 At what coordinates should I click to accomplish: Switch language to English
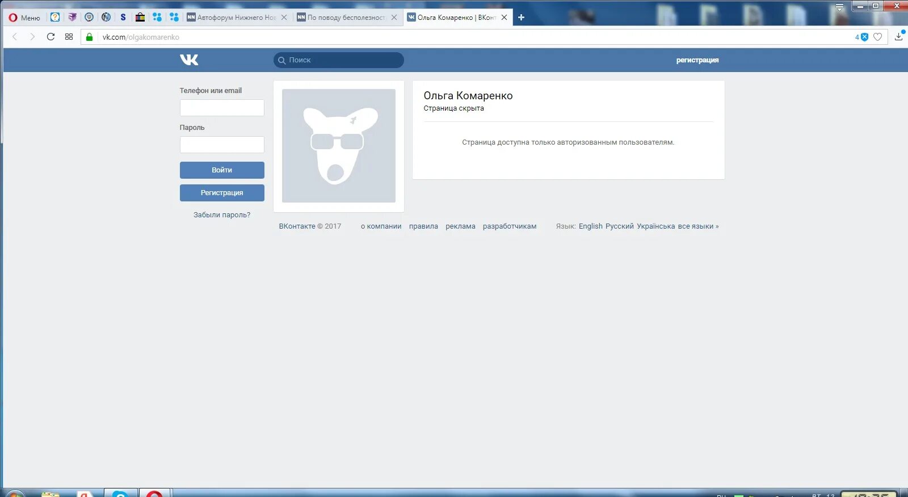[x=591, y=226]
